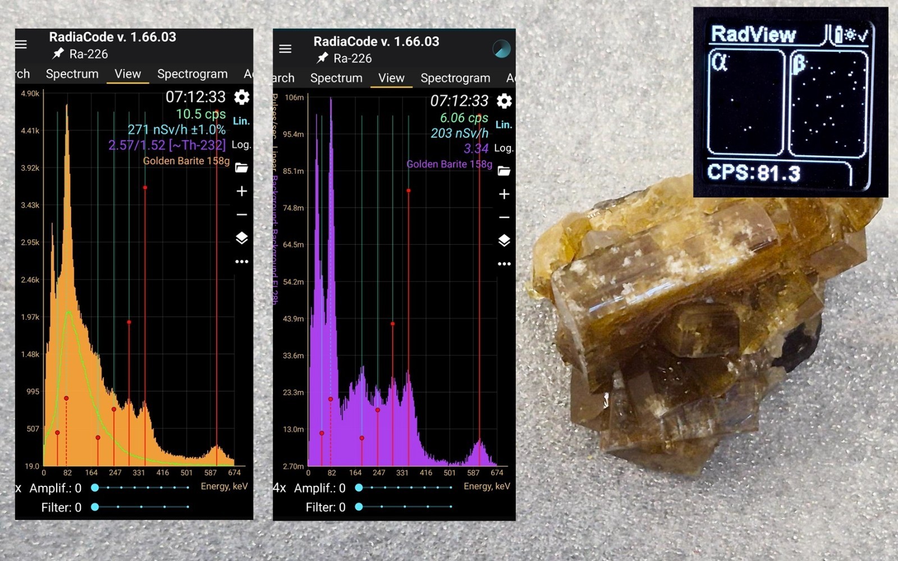Switch to Spectrum tab in left screen
Screen dimensions: 898x561
click(x=72, y=73)
